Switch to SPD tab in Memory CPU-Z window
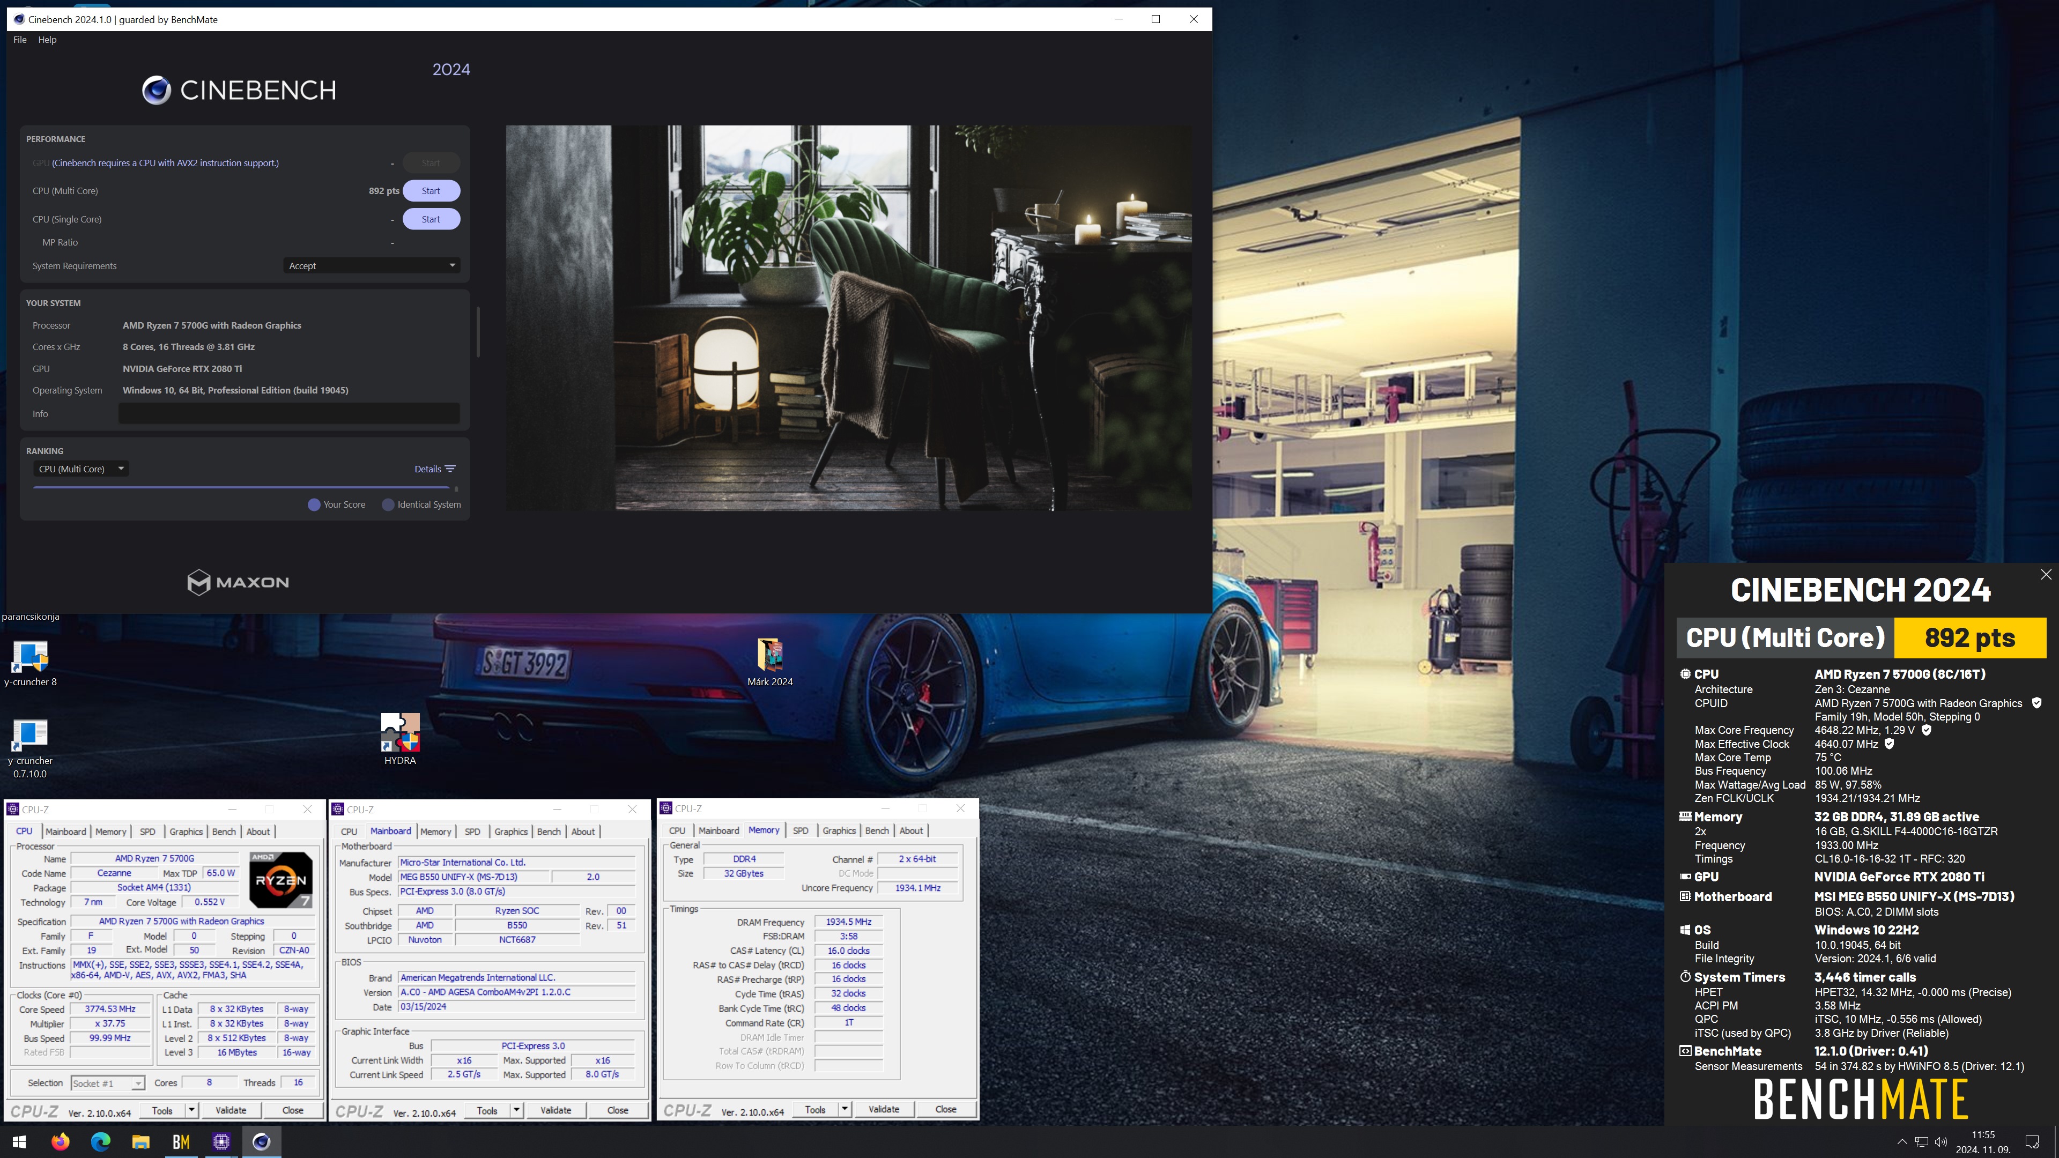The height and width of the screenshot is (1158, 2059). [800, 830]
